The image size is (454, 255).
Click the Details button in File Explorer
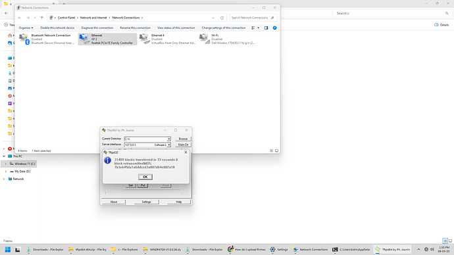point(441,25)
